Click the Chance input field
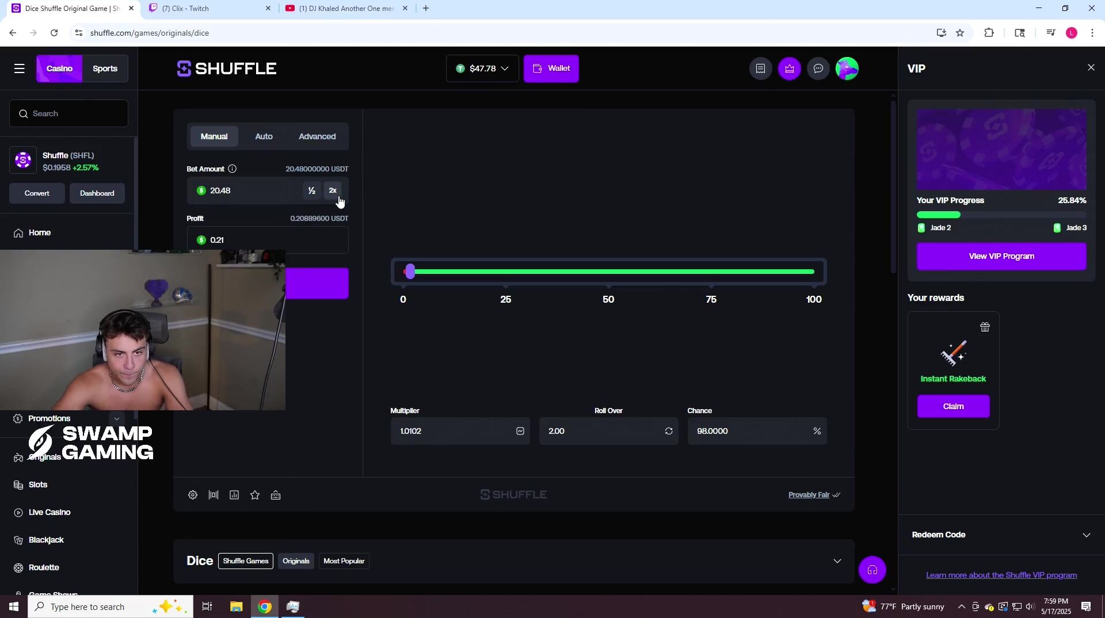 point(757,431)
